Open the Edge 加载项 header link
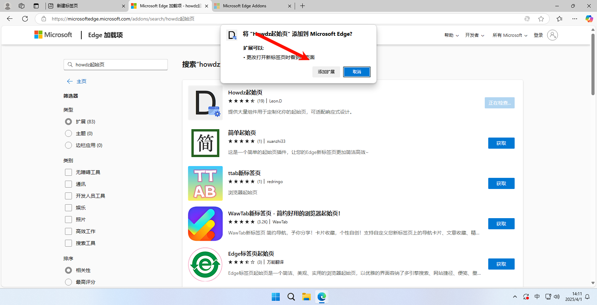The image size is (597, 305). point(105,35)
